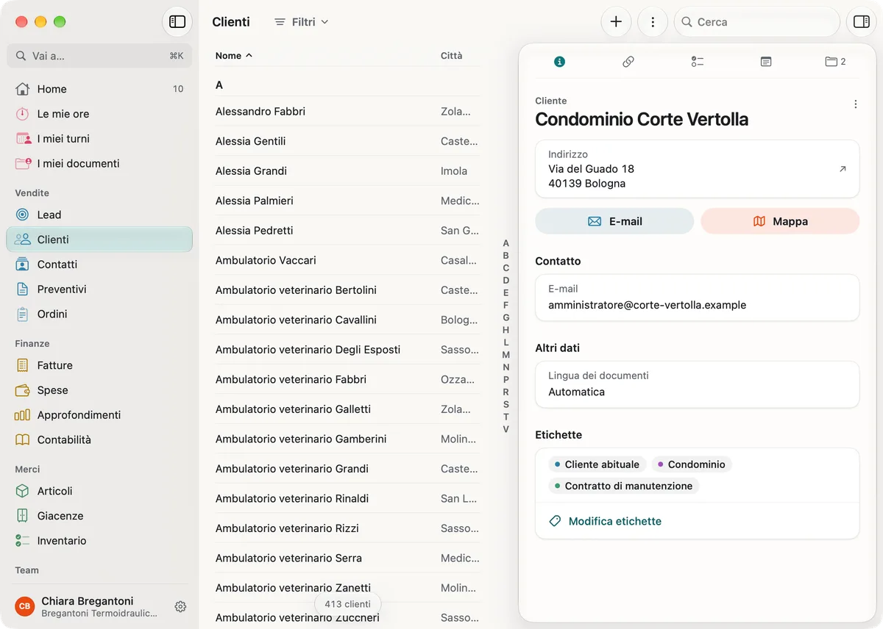Open I miei documenti section

99,164
